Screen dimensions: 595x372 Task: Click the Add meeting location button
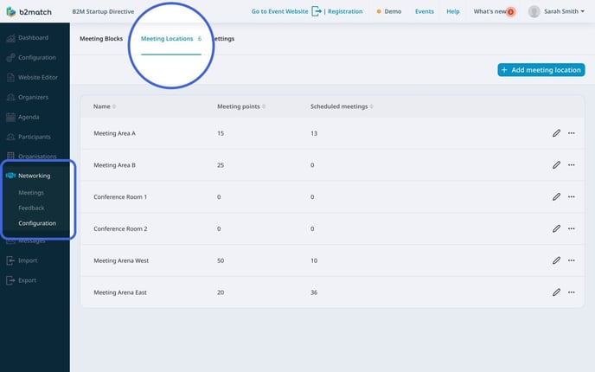click(x=541, y=70)
